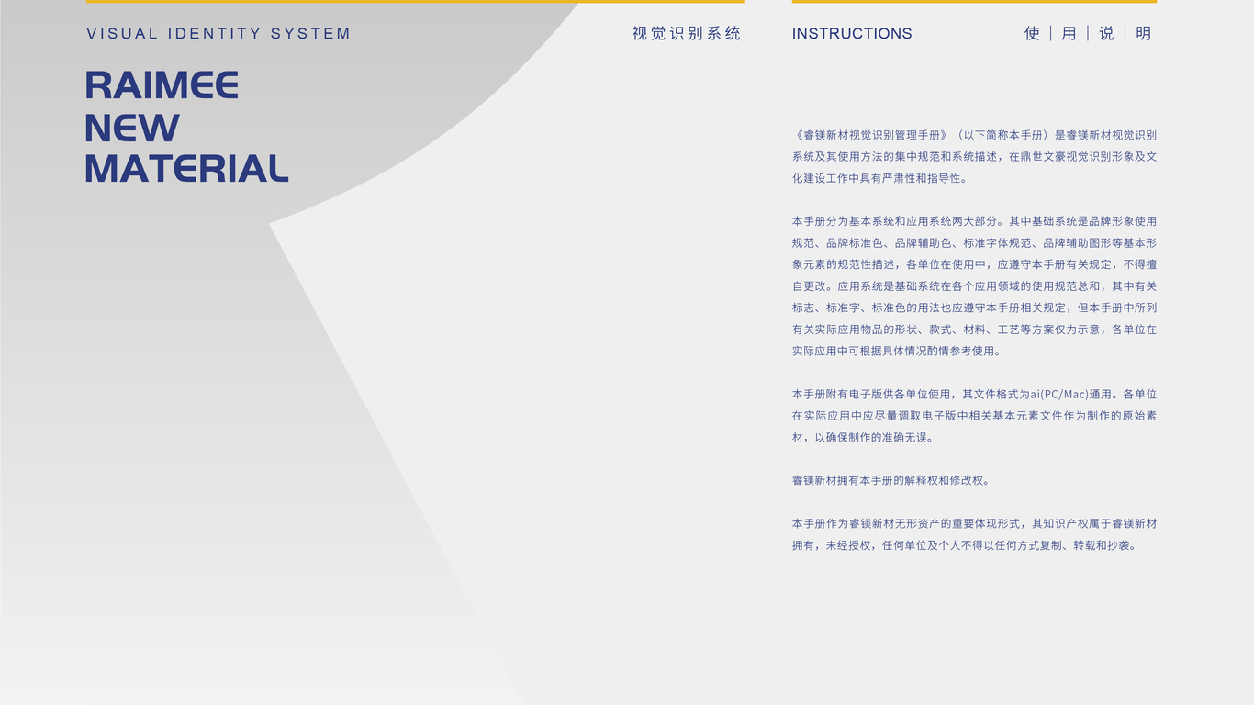The width and height of the screenshot is (1254, 705).
Task: Click the "视觉识别系统" header text
Action: click(687, 33)
